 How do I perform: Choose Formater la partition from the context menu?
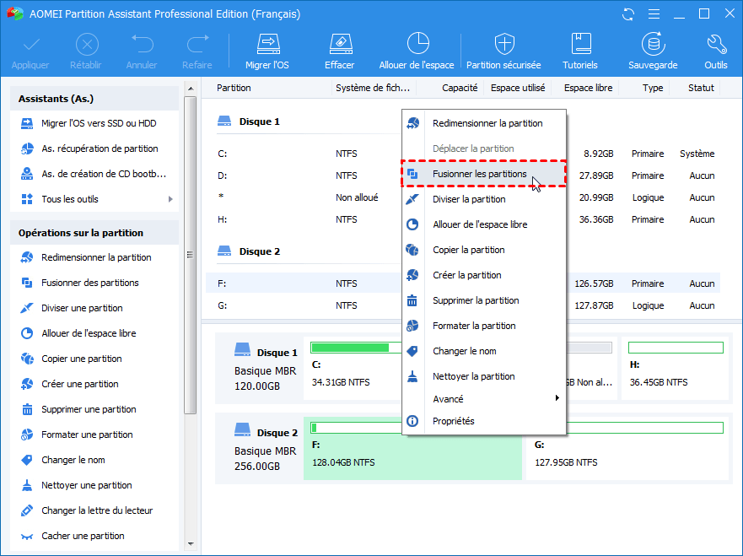tap(484, 326)
